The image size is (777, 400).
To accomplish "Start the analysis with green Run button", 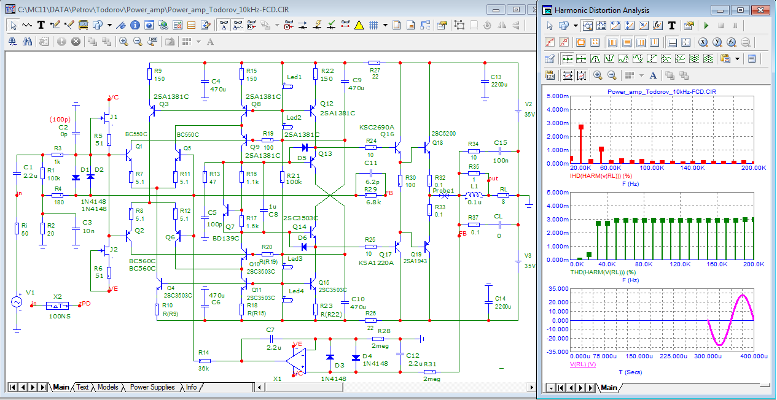I will point(706,26).
